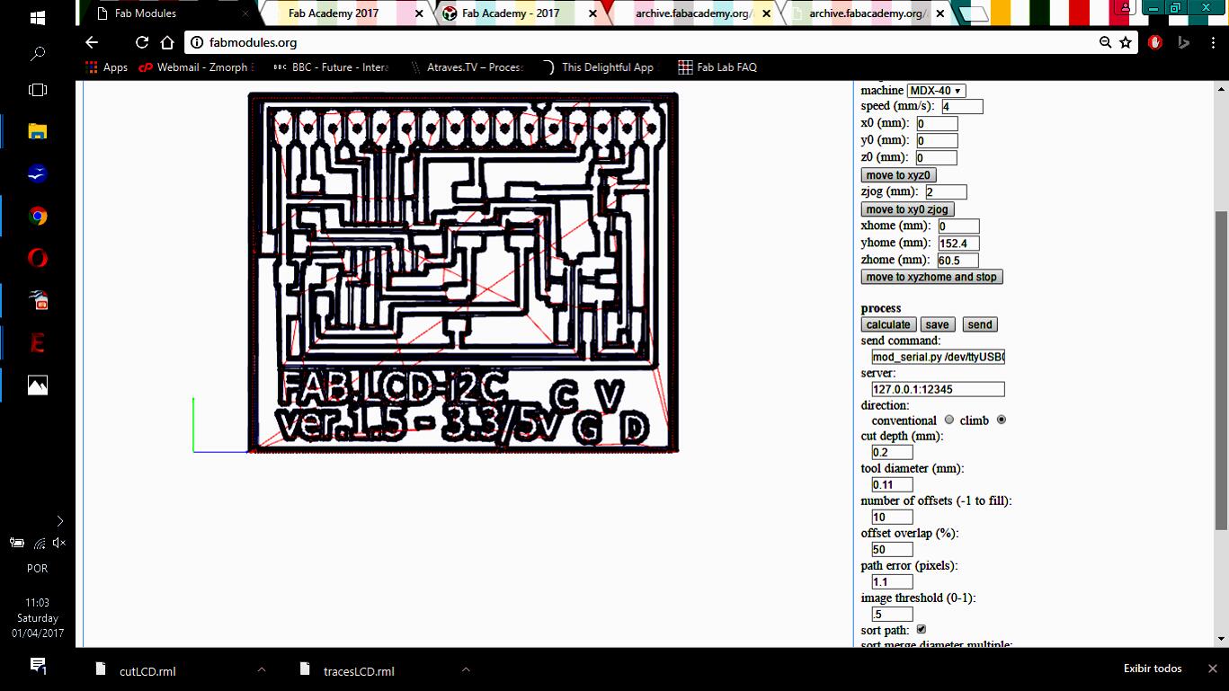Viewport: 1229px width, 691px height.
Task: Open the This Delightful App bookmark
Action: click(600, 67)
